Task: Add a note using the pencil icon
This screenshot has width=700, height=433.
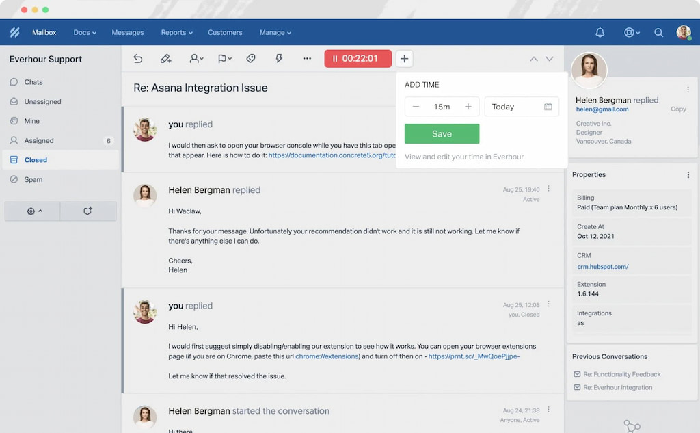Action: [165, 59]
